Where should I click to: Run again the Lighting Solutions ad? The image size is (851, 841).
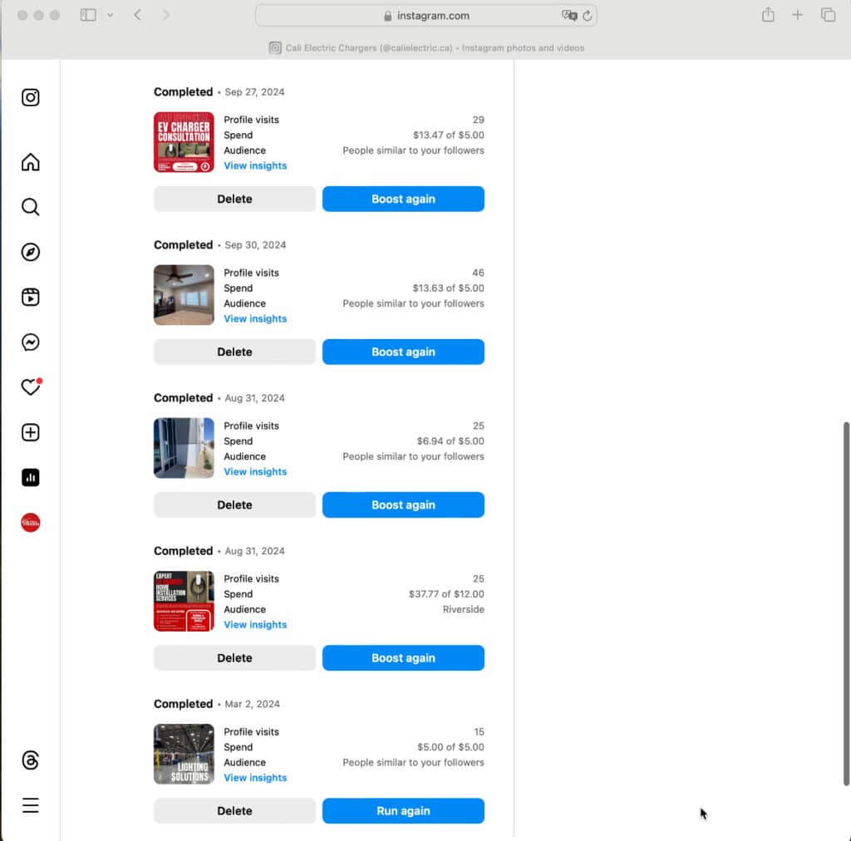[403, 811]
